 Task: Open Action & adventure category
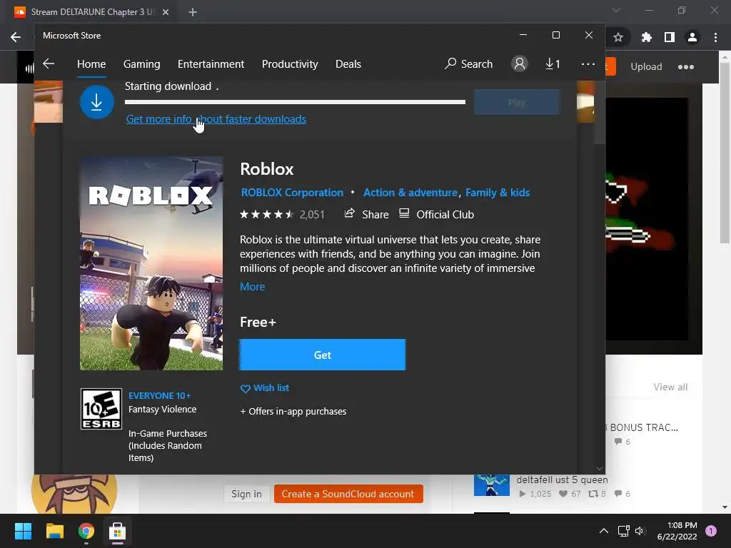click(410, 193)
